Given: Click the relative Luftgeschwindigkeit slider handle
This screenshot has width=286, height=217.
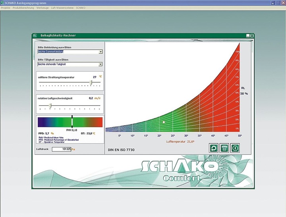Looking at the screenshot, I should point(50,105).
